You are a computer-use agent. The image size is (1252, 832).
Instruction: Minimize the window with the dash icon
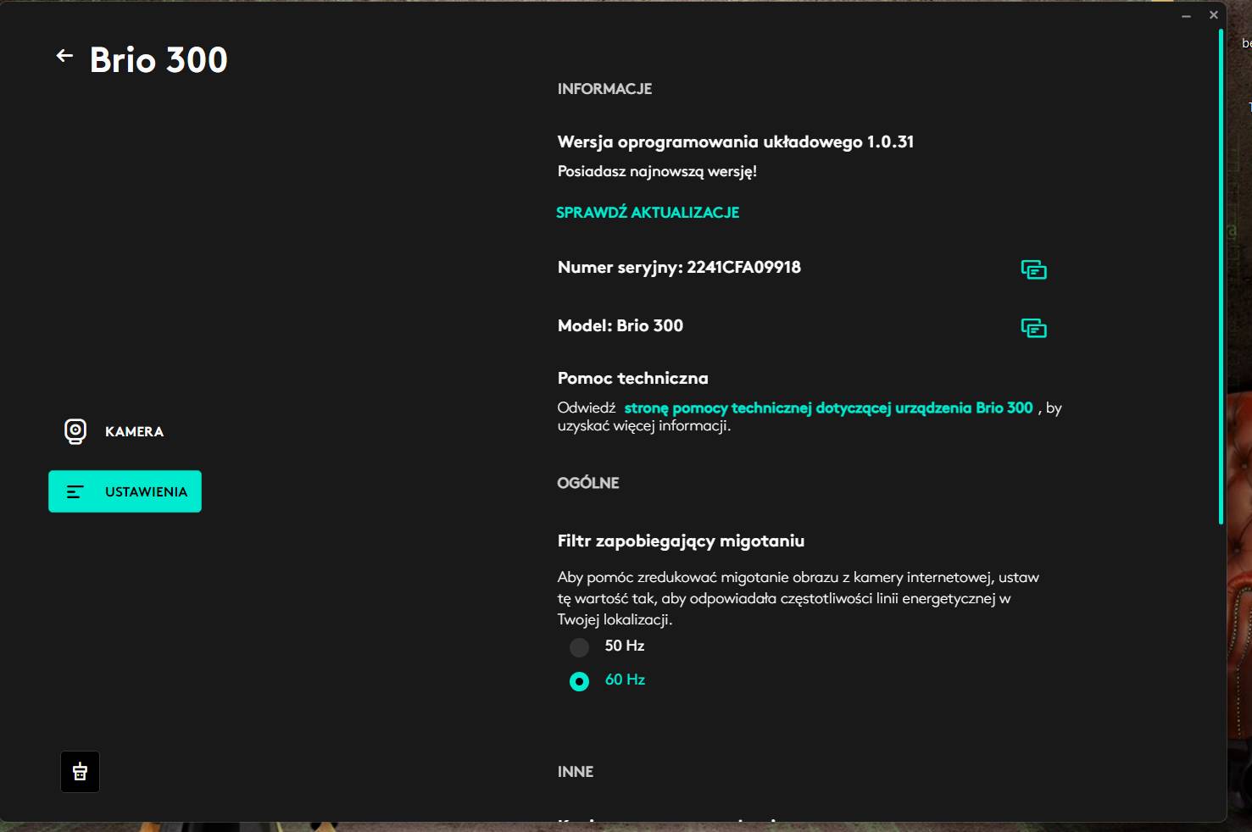tap(1186, 15)
